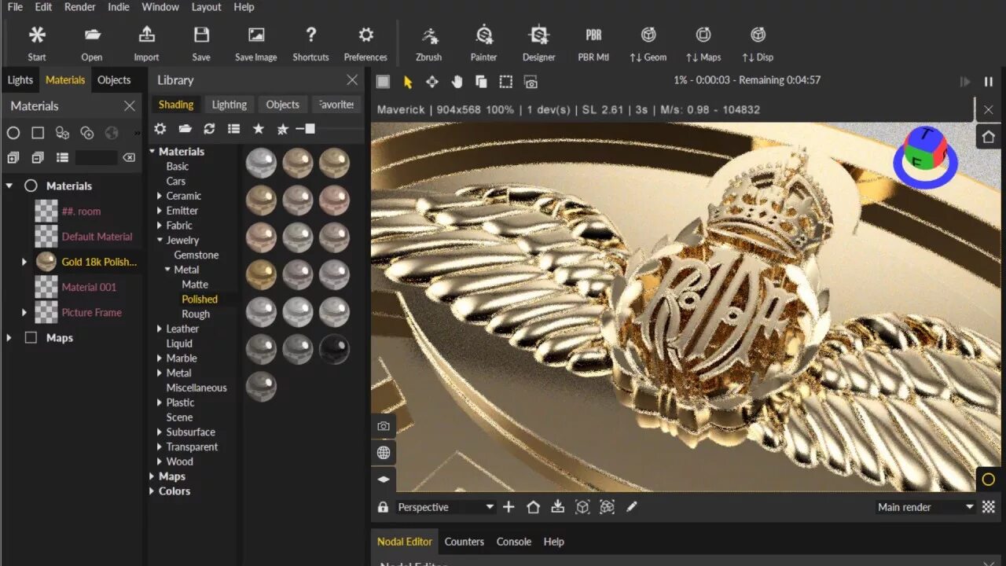Select the arrow pointer tool in viewport toolbar
Image resolution: width=1006 pixels, height=566 pixels.
point(408,82)
